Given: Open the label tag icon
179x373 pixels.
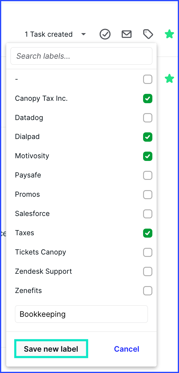Looking at the screenshot, I should click(x=148, y=34).
